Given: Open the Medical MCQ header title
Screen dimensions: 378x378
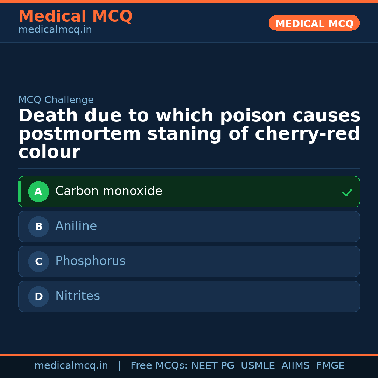Looking at the screenshot, I should pos(75,16).
